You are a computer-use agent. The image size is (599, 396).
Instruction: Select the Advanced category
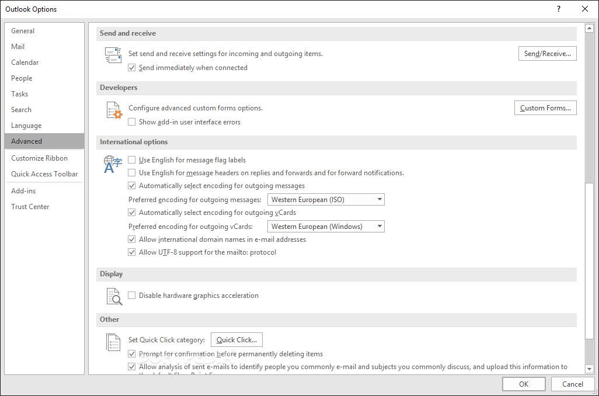click(44, 141)
